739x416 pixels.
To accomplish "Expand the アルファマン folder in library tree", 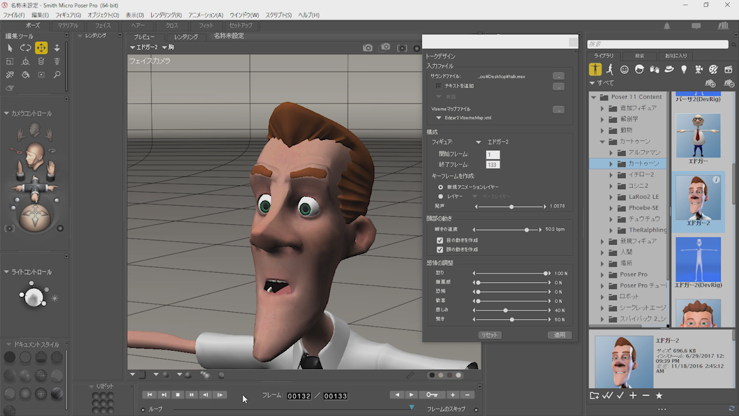I will (611, 153).
